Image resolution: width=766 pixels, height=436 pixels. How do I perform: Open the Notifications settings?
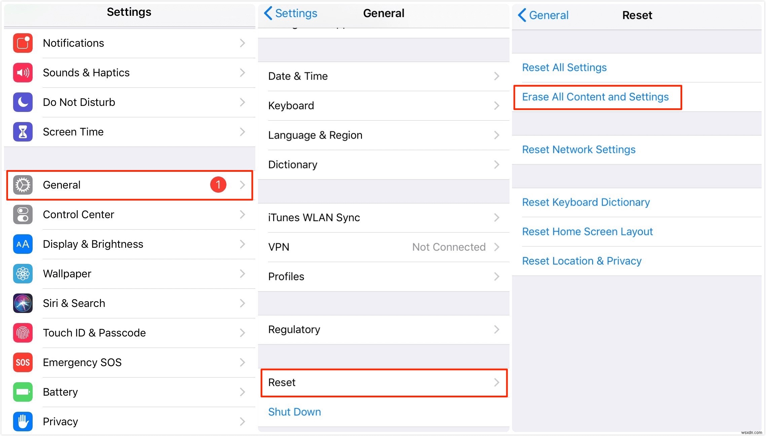coord(129,44)
